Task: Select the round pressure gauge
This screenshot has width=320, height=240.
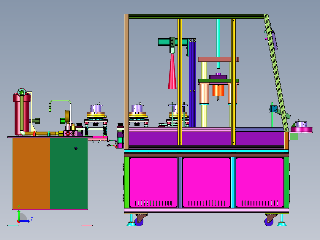Action: 67,116
